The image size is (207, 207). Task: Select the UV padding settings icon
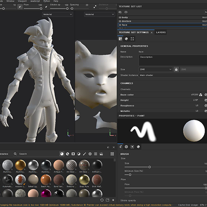(132, 39)
